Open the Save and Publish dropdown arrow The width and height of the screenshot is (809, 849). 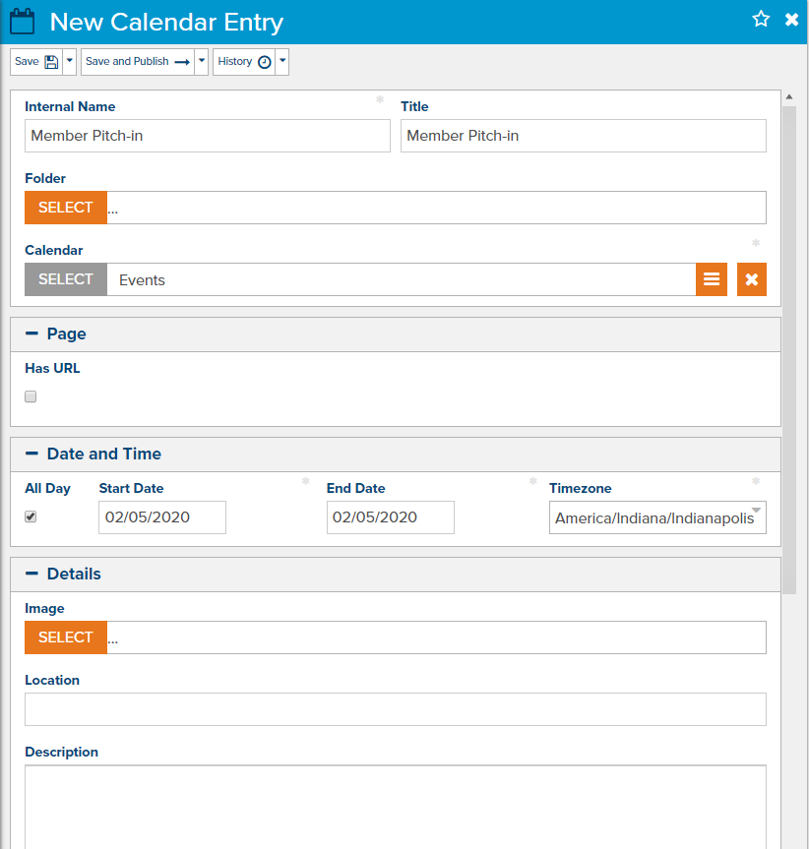(x=202, y=62)
